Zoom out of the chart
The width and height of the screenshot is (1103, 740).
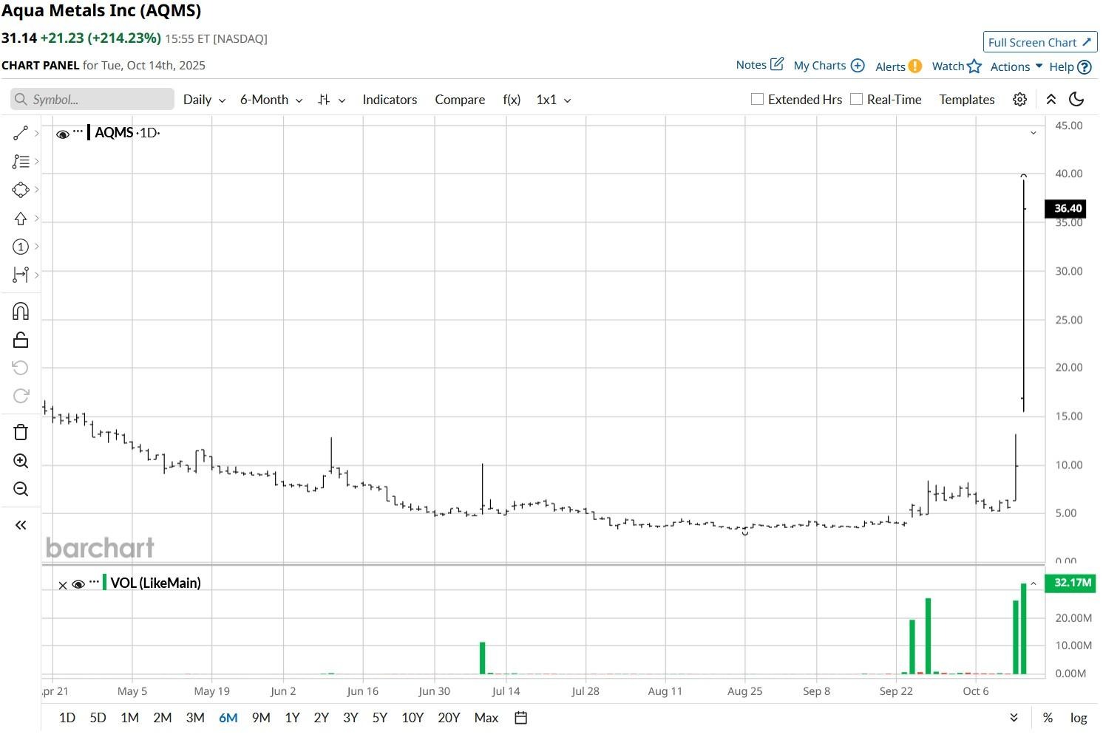tap(21, 489)
